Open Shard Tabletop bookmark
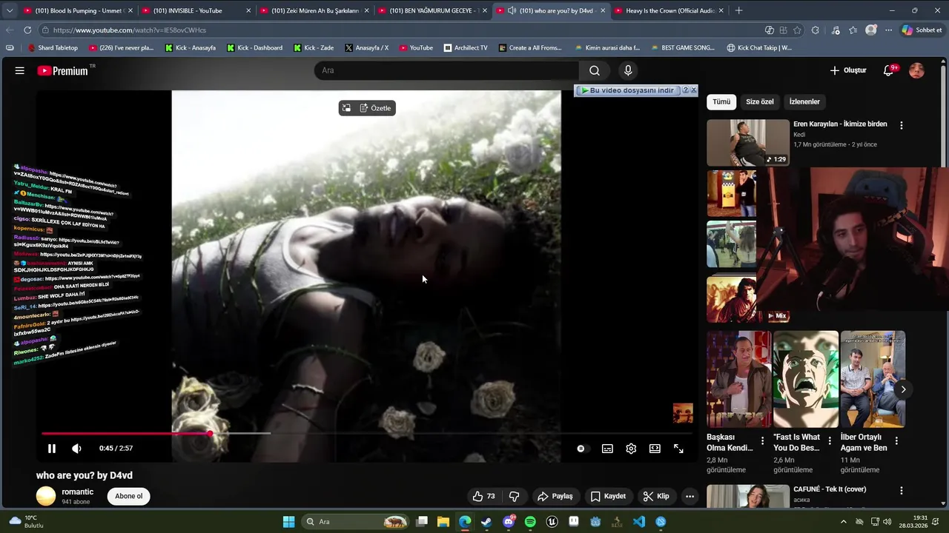949x533 pixels. click(x=53, y=47)
